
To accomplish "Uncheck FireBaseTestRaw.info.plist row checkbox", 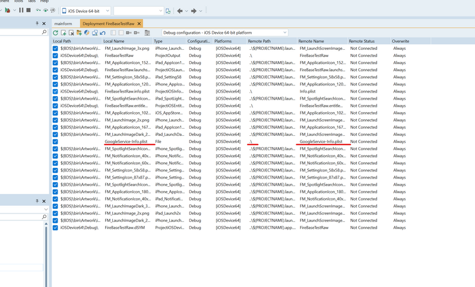I will 55,91.
